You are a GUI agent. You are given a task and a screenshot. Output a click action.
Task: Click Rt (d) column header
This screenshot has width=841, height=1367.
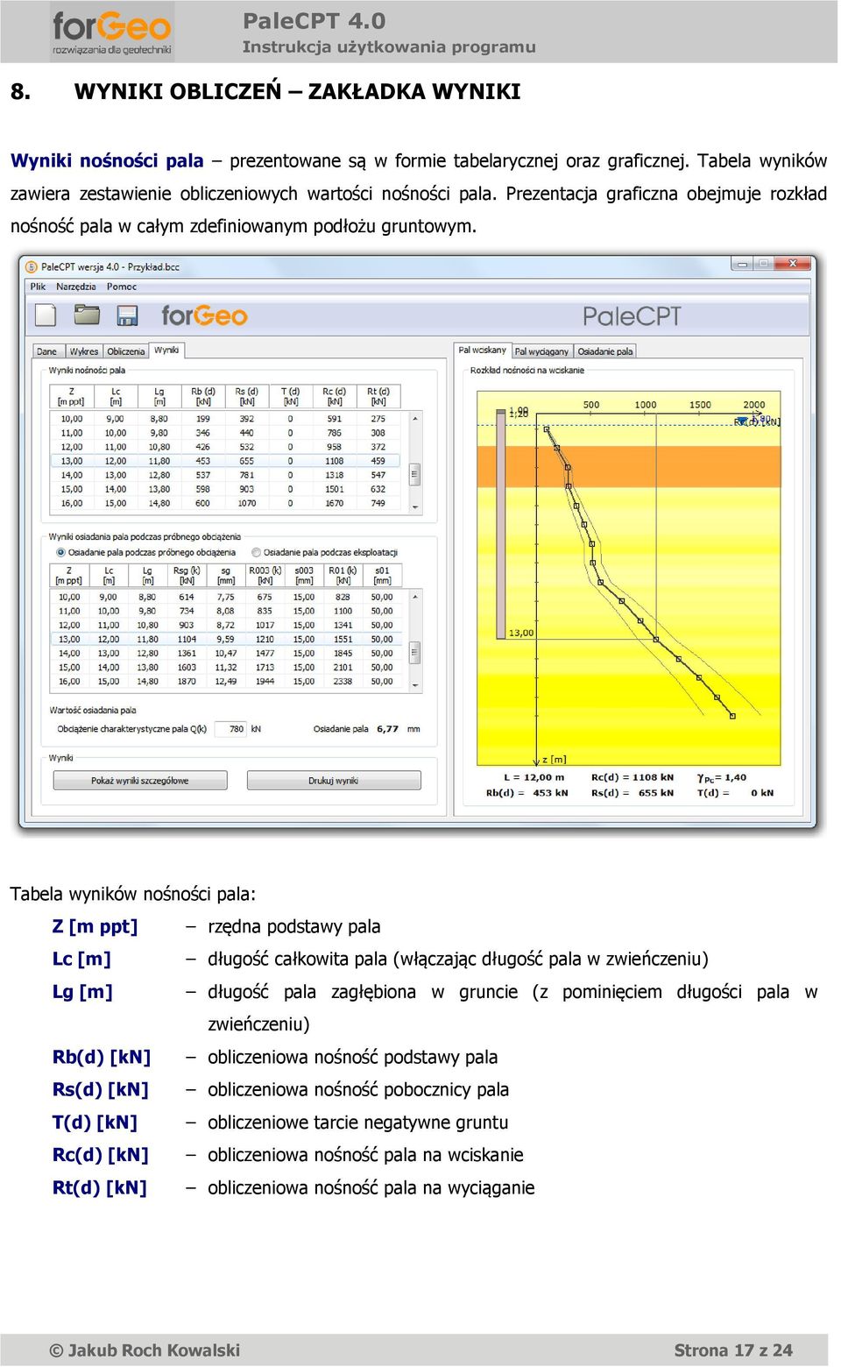coord(378,396)
